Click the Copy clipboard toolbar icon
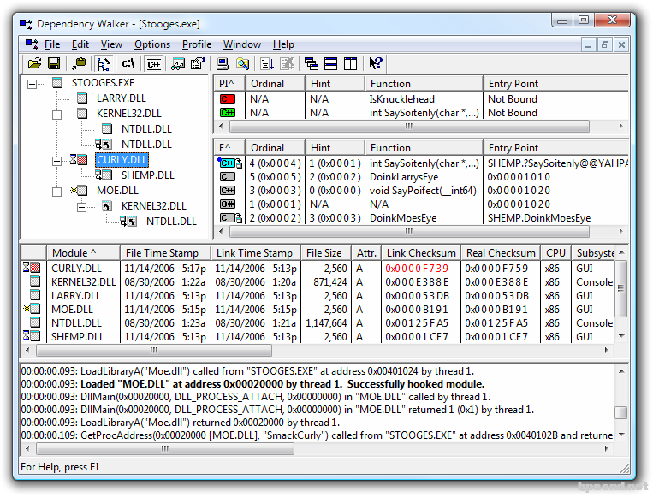 tap(78, 63)
